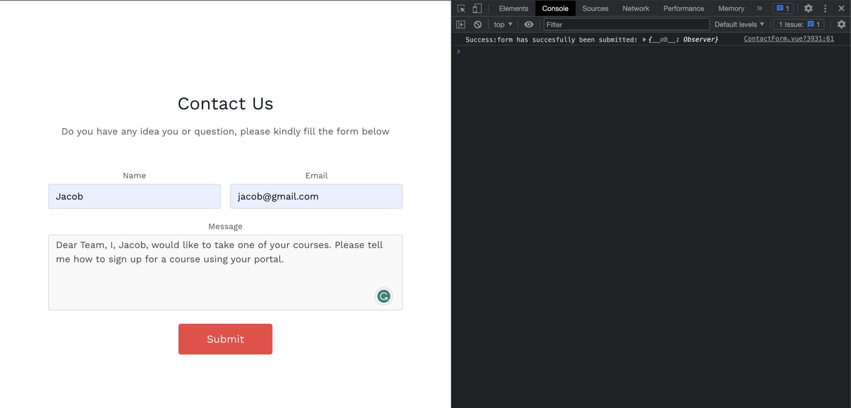Show more DevTools tabs chevron

pos(759,8)
